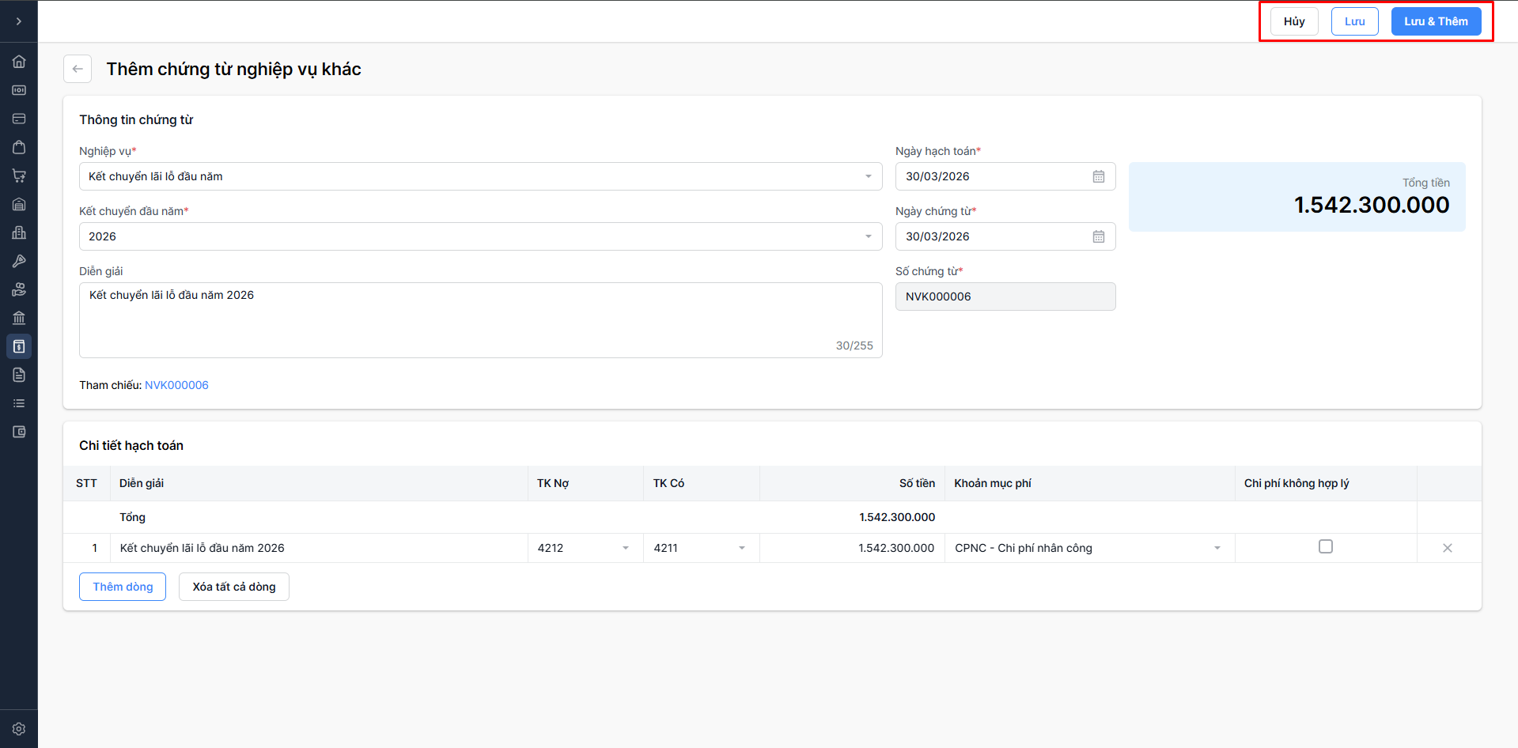The width and height of the screenshot is (1518, 748).
Task: Click the Lưu & Thêm button
Action: point(1436,21)
